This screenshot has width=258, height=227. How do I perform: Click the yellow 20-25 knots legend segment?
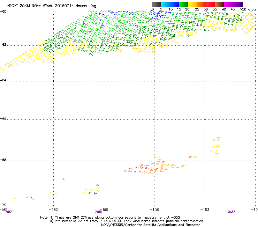[192, 4]
